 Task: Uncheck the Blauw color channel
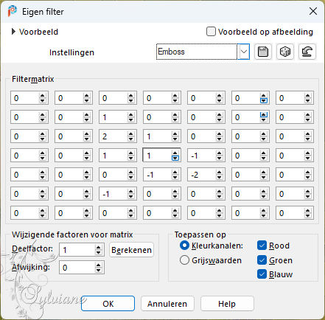coord(262,274)
